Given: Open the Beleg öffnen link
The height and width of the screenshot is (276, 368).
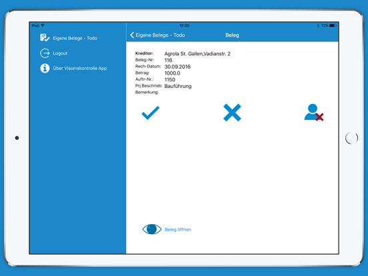Looking at the screenshot, I should pyautogui.click(x=178, y=229).
